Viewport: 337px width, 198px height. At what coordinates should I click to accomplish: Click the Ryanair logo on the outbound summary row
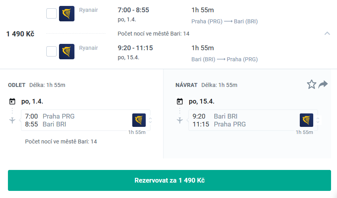pyautogui.click(x=67, y=13)
